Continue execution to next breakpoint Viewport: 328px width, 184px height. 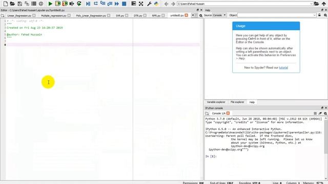(x=117, y=4)
